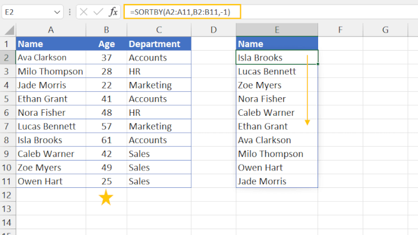
Task: Select cell E5 with Nora Fisher
Action: click(x=277, y=99)
